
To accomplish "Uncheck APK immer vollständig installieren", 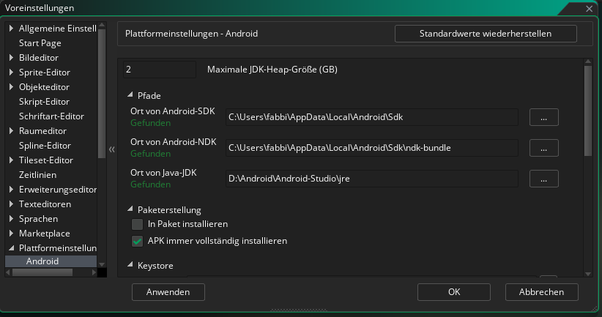I will pos(137,241).
